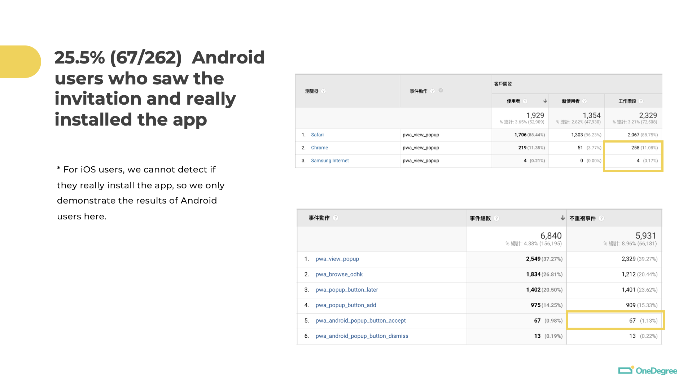Screen dimensions: 692x389
Task: Click help icon beside 瀏覽器 header
Action: click(323, 91)
